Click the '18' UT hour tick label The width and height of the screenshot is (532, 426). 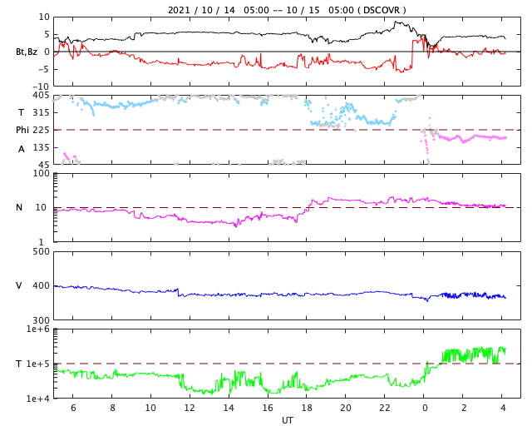[x=307, y=408]
